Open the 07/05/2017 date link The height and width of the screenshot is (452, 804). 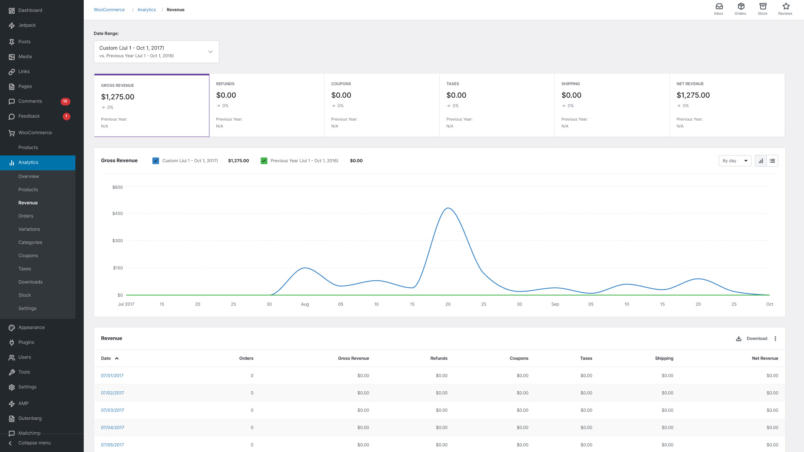click(112, 445)
